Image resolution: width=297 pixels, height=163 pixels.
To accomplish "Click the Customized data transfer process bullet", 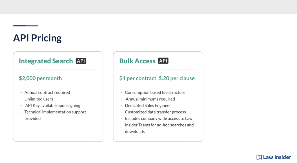I will click(x=155, y=112).
